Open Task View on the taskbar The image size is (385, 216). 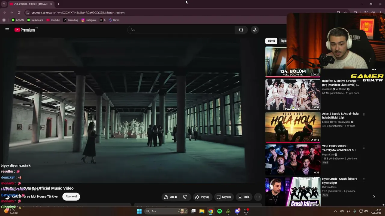pos(193,211)
